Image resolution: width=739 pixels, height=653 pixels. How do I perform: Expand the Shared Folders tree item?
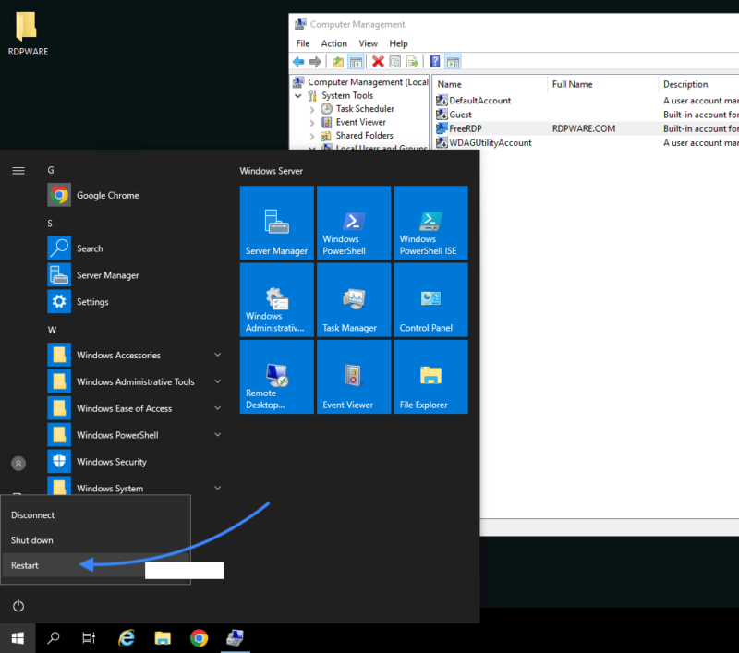[x=314, y=135]
